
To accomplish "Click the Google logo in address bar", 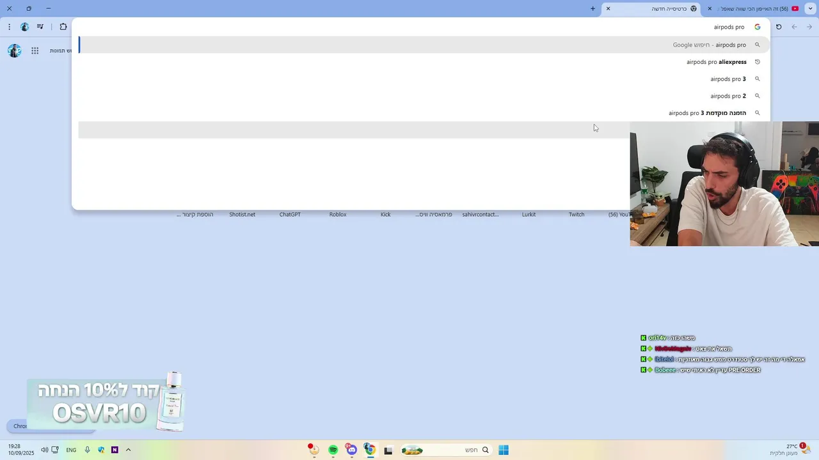I will pos(758,27).
